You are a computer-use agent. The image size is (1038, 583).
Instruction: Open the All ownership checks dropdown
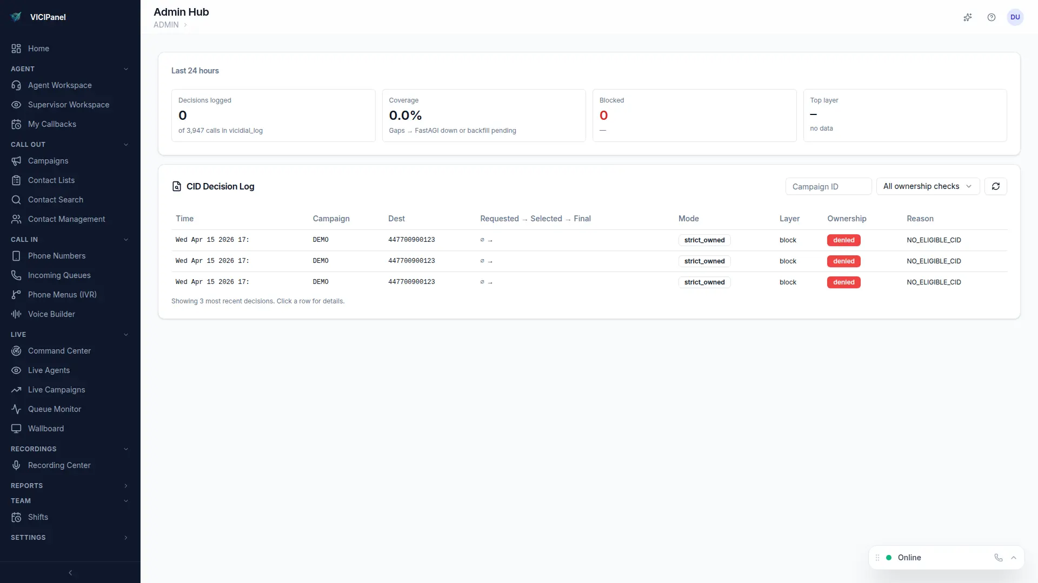point(928,186)
